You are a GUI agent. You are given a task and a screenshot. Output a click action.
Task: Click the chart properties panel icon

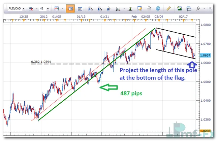[80, 8]
